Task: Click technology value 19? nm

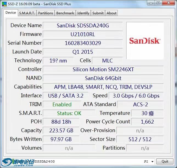Action: pyautogui.click(x=58, y=61)
